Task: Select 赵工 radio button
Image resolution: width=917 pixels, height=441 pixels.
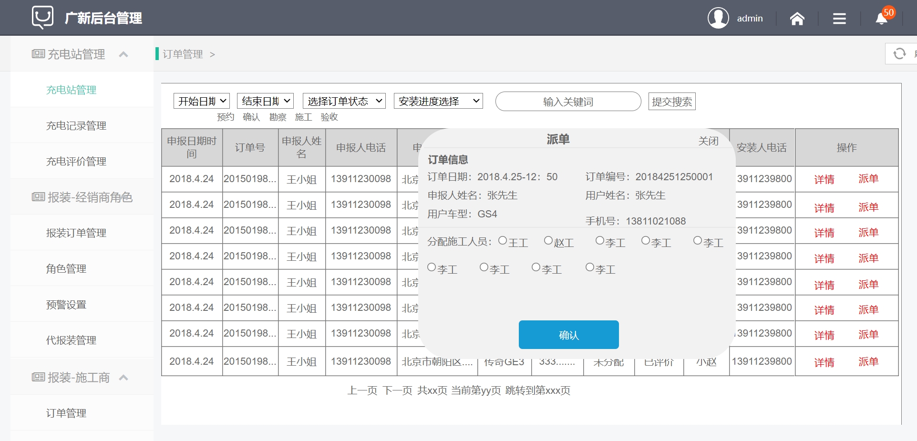Action: [548, 241]
